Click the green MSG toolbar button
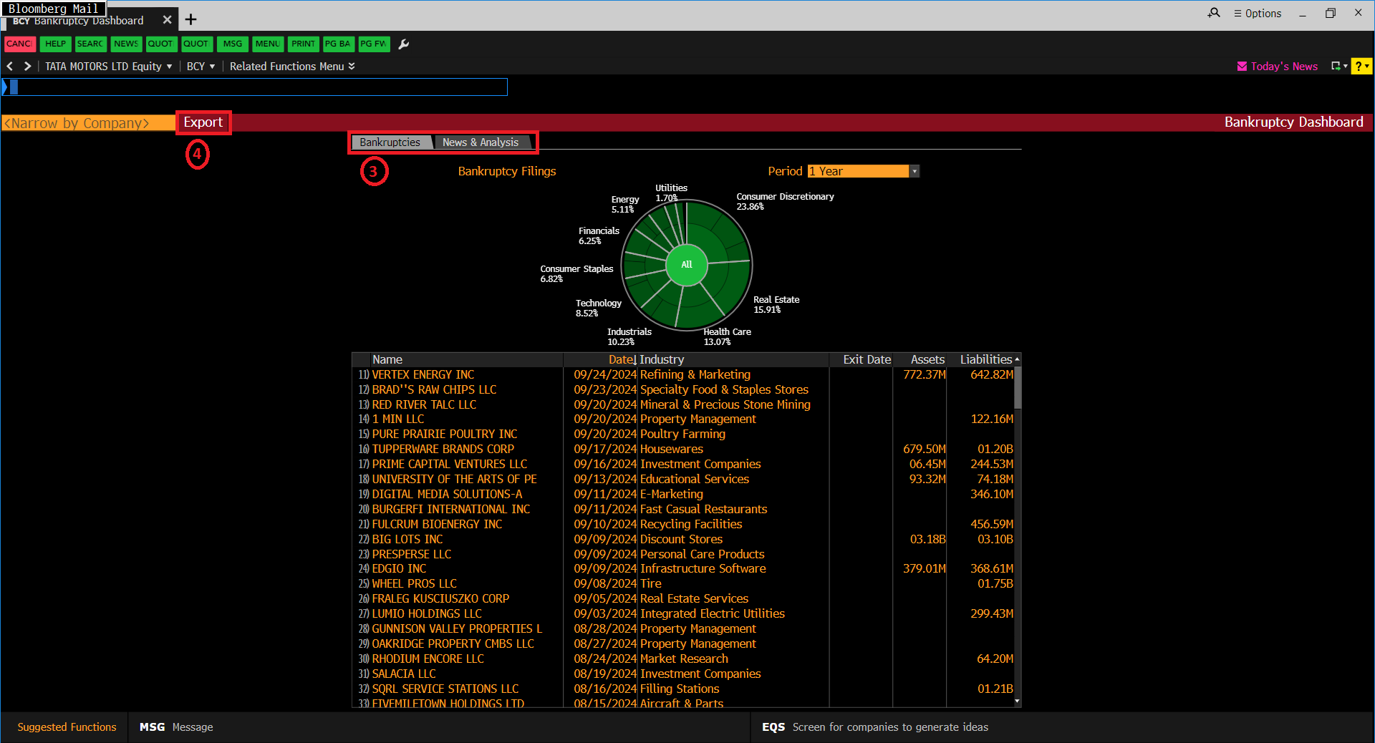 click(x=233, y=44)
